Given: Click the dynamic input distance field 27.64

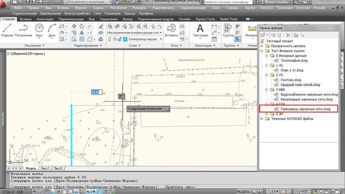Looking at the screenshot, I should [96, 92].
